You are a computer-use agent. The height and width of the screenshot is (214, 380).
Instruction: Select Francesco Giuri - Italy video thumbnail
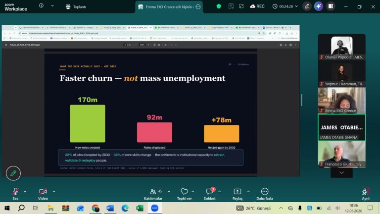pyautogui.click(x=342, y=154)
